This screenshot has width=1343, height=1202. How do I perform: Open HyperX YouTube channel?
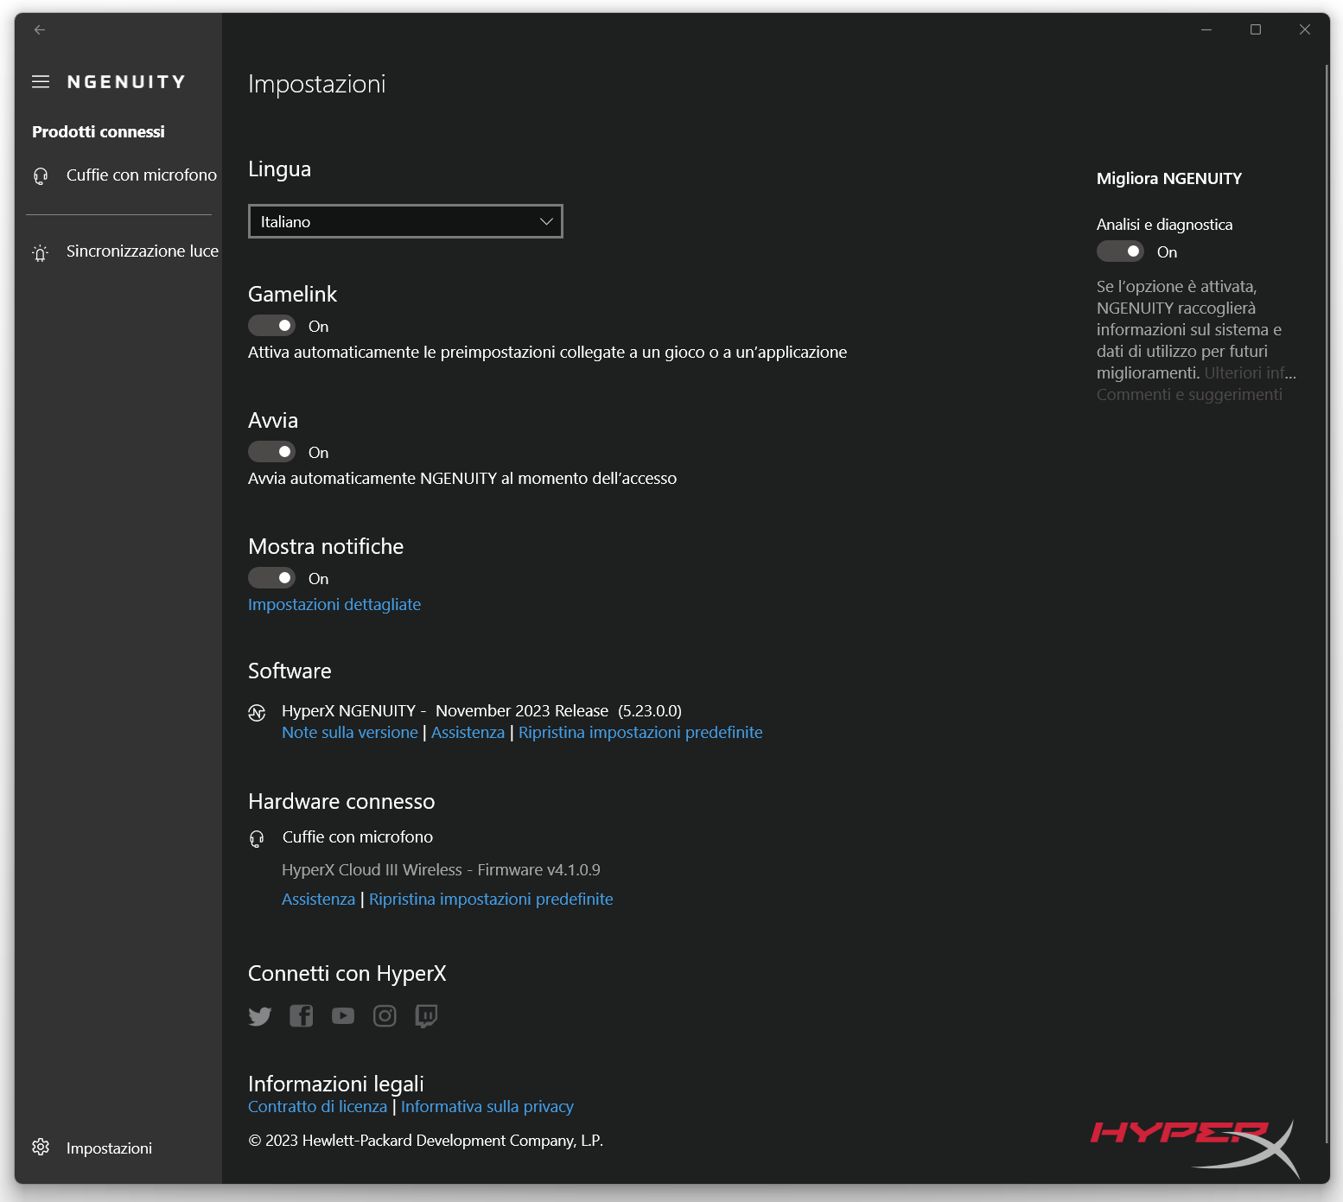click(343, 1016)
